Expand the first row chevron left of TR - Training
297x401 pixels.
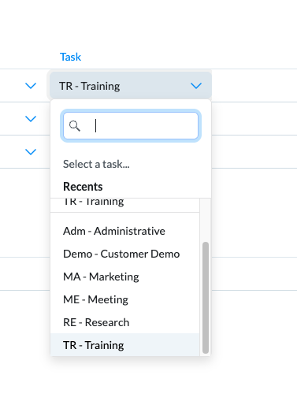[31, 86]
